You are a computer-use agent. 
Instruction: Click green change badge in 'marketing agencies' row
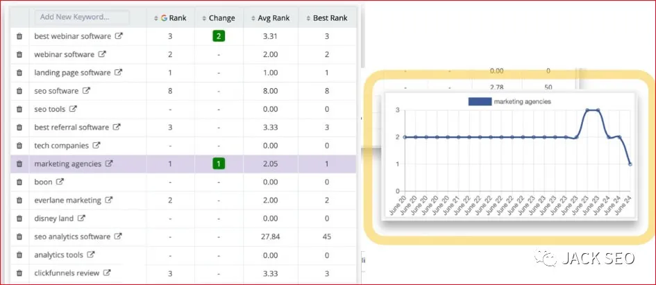(218, 164)
